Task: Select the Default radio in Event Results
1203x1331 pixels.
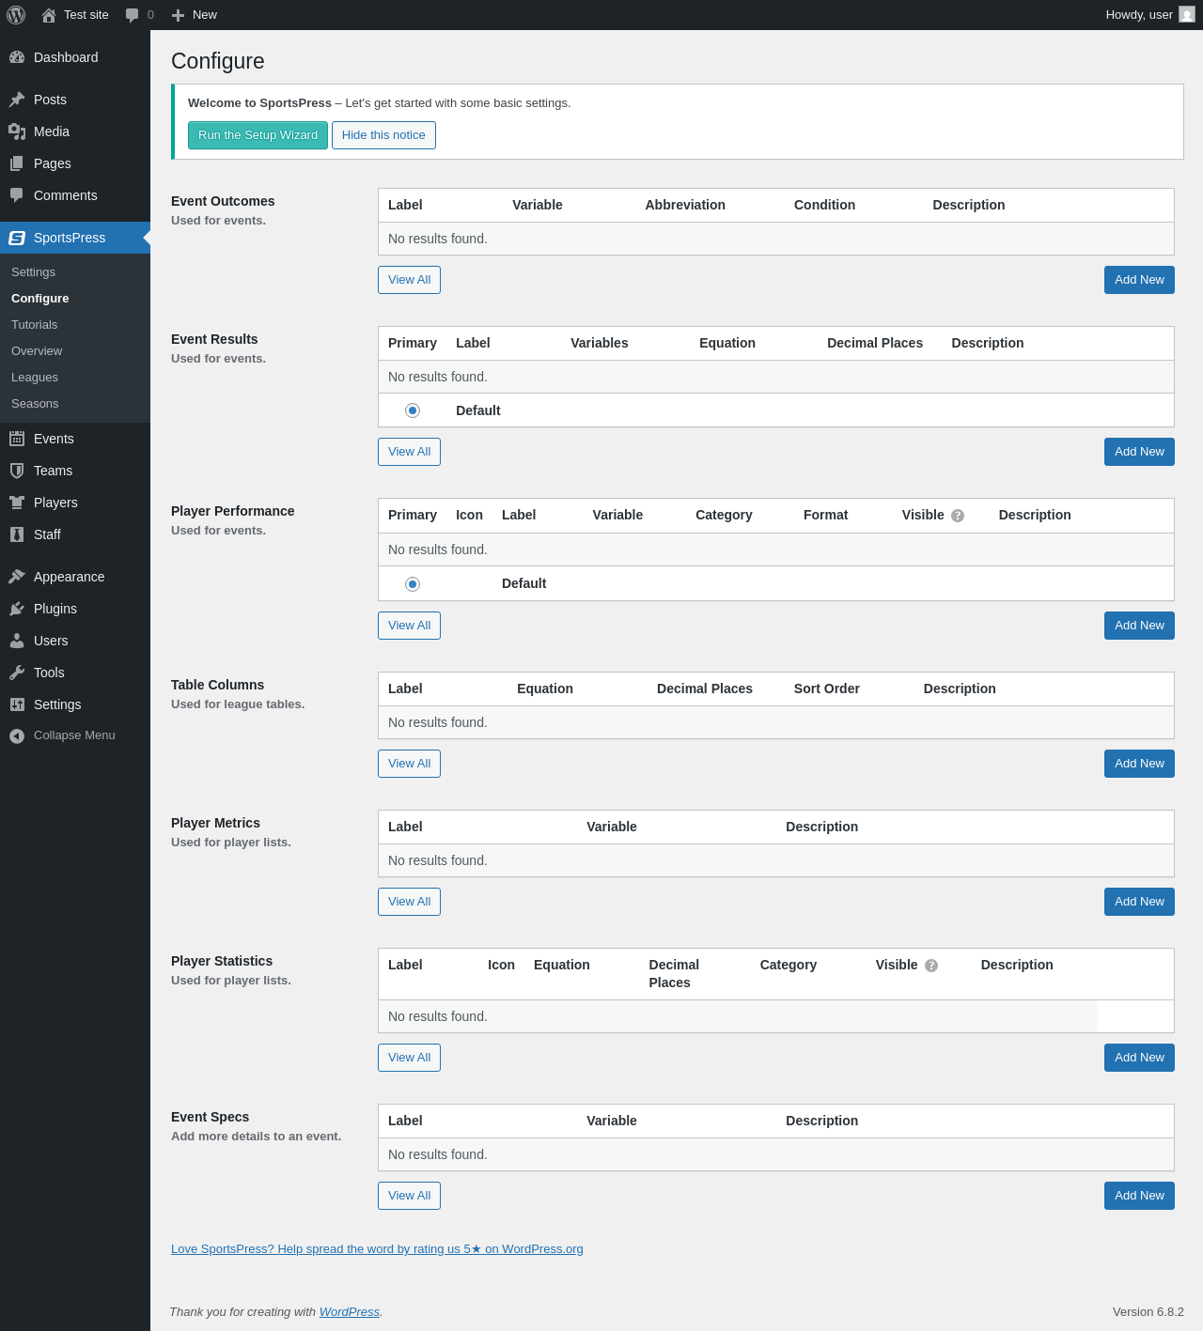Action: pos(413,410)
